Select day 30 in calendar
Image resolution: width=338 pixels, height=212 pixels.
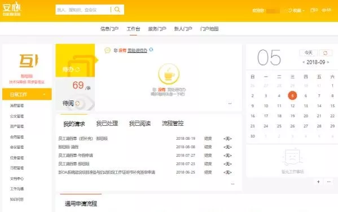pos(253,136)
